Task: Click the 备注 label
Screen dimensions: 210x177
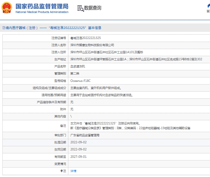Action: click(63, 126)
